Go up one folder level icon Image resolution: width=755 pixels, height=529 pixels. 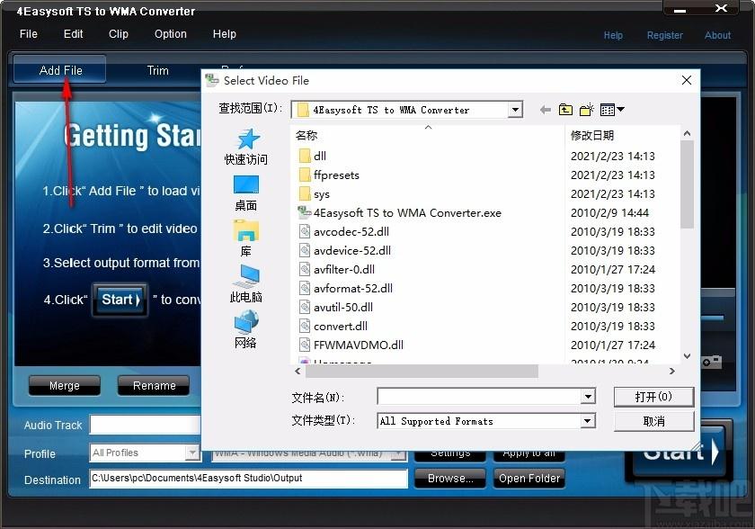coord(565,110)
